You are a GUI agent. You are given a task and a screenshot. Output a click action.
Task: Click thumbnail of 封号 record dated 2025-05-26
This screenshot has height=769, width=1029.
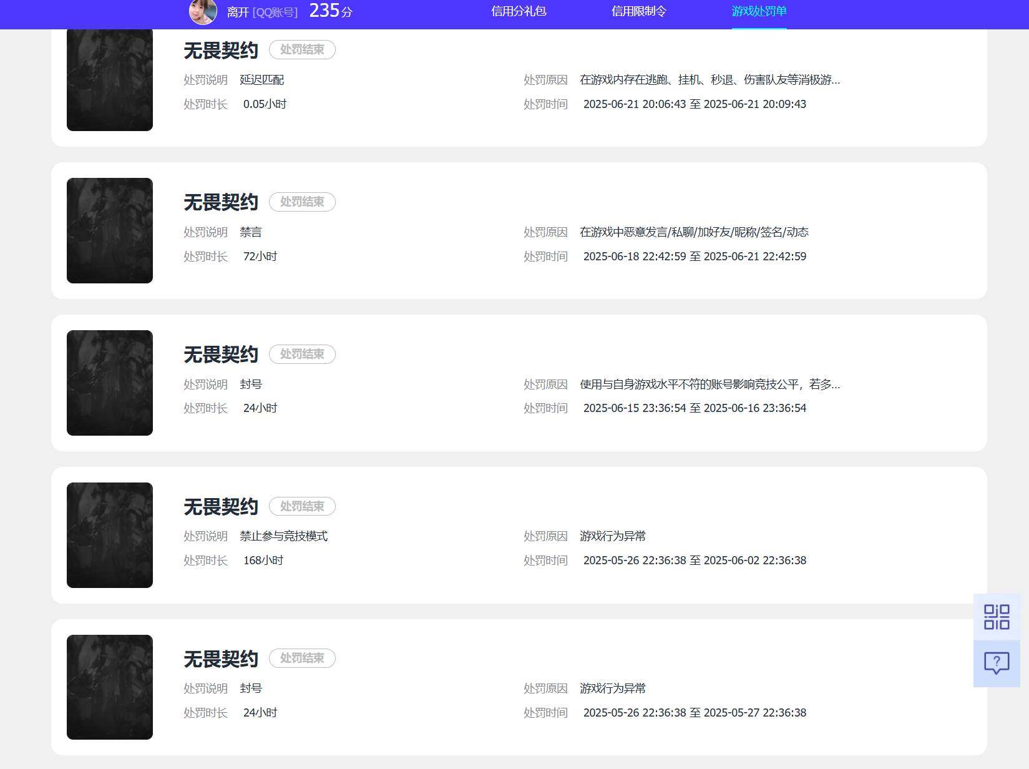[x=110, y=687]
